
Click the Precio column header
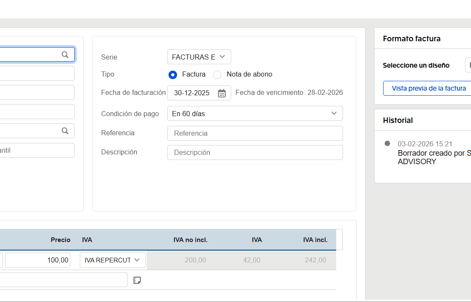[61, 240]
